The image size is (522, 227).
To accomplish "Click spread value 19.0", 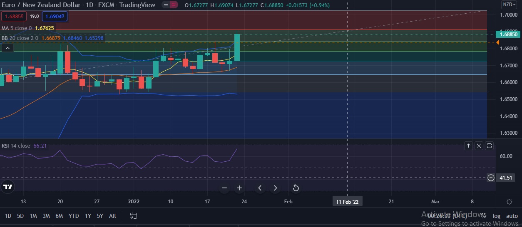I will tap(35, 17).
